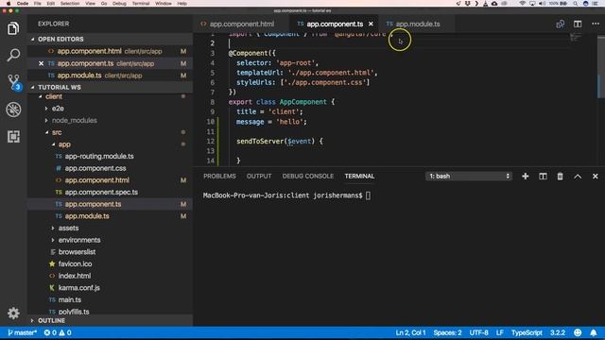Open the Terminal menu in menu bar
This screenshot has width=605, height=340.
(141, 3)
